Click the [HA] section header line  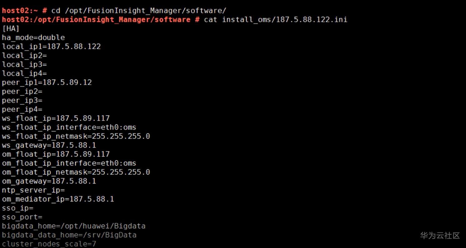[x=11, y=29]
